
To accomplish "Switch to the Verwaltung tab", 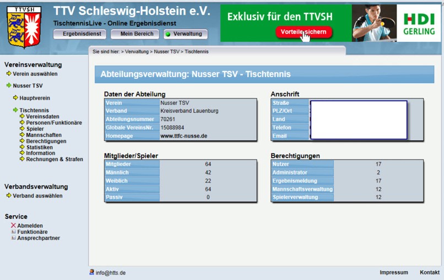I will pos(186,34).
